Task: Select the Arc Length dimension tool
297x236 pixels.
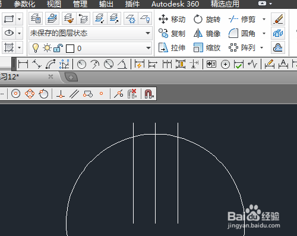Action: tap(50, 65)
